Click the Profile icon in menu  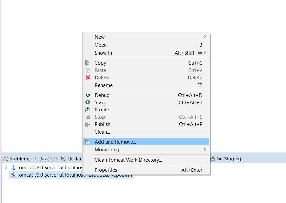pyautogui.click(x=88, y=110)
